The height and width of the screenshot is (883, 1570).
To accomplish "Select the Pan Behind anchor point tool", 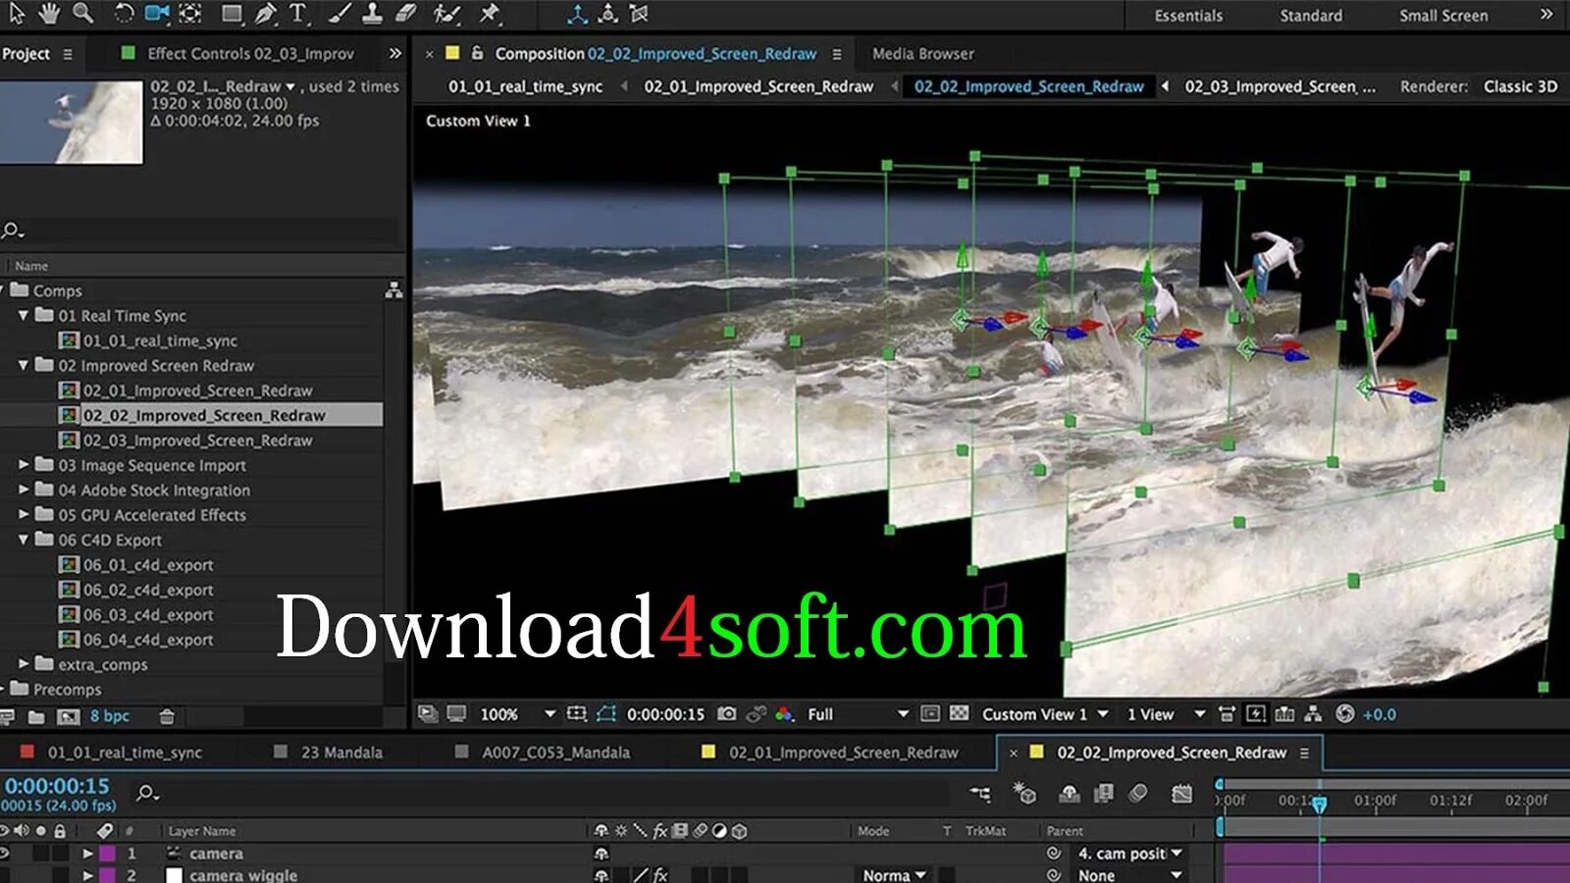I will click(190, 14).
